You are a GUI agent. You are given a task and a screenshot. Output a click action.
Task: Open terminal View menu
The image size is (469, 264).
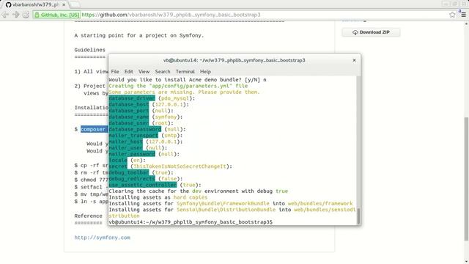pyautogui.click(x=144, y=72)
